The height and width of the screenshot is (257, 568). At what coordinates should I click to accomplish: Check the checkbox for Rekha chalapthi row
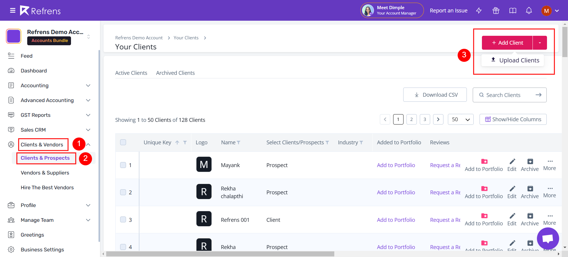(123, 192)
